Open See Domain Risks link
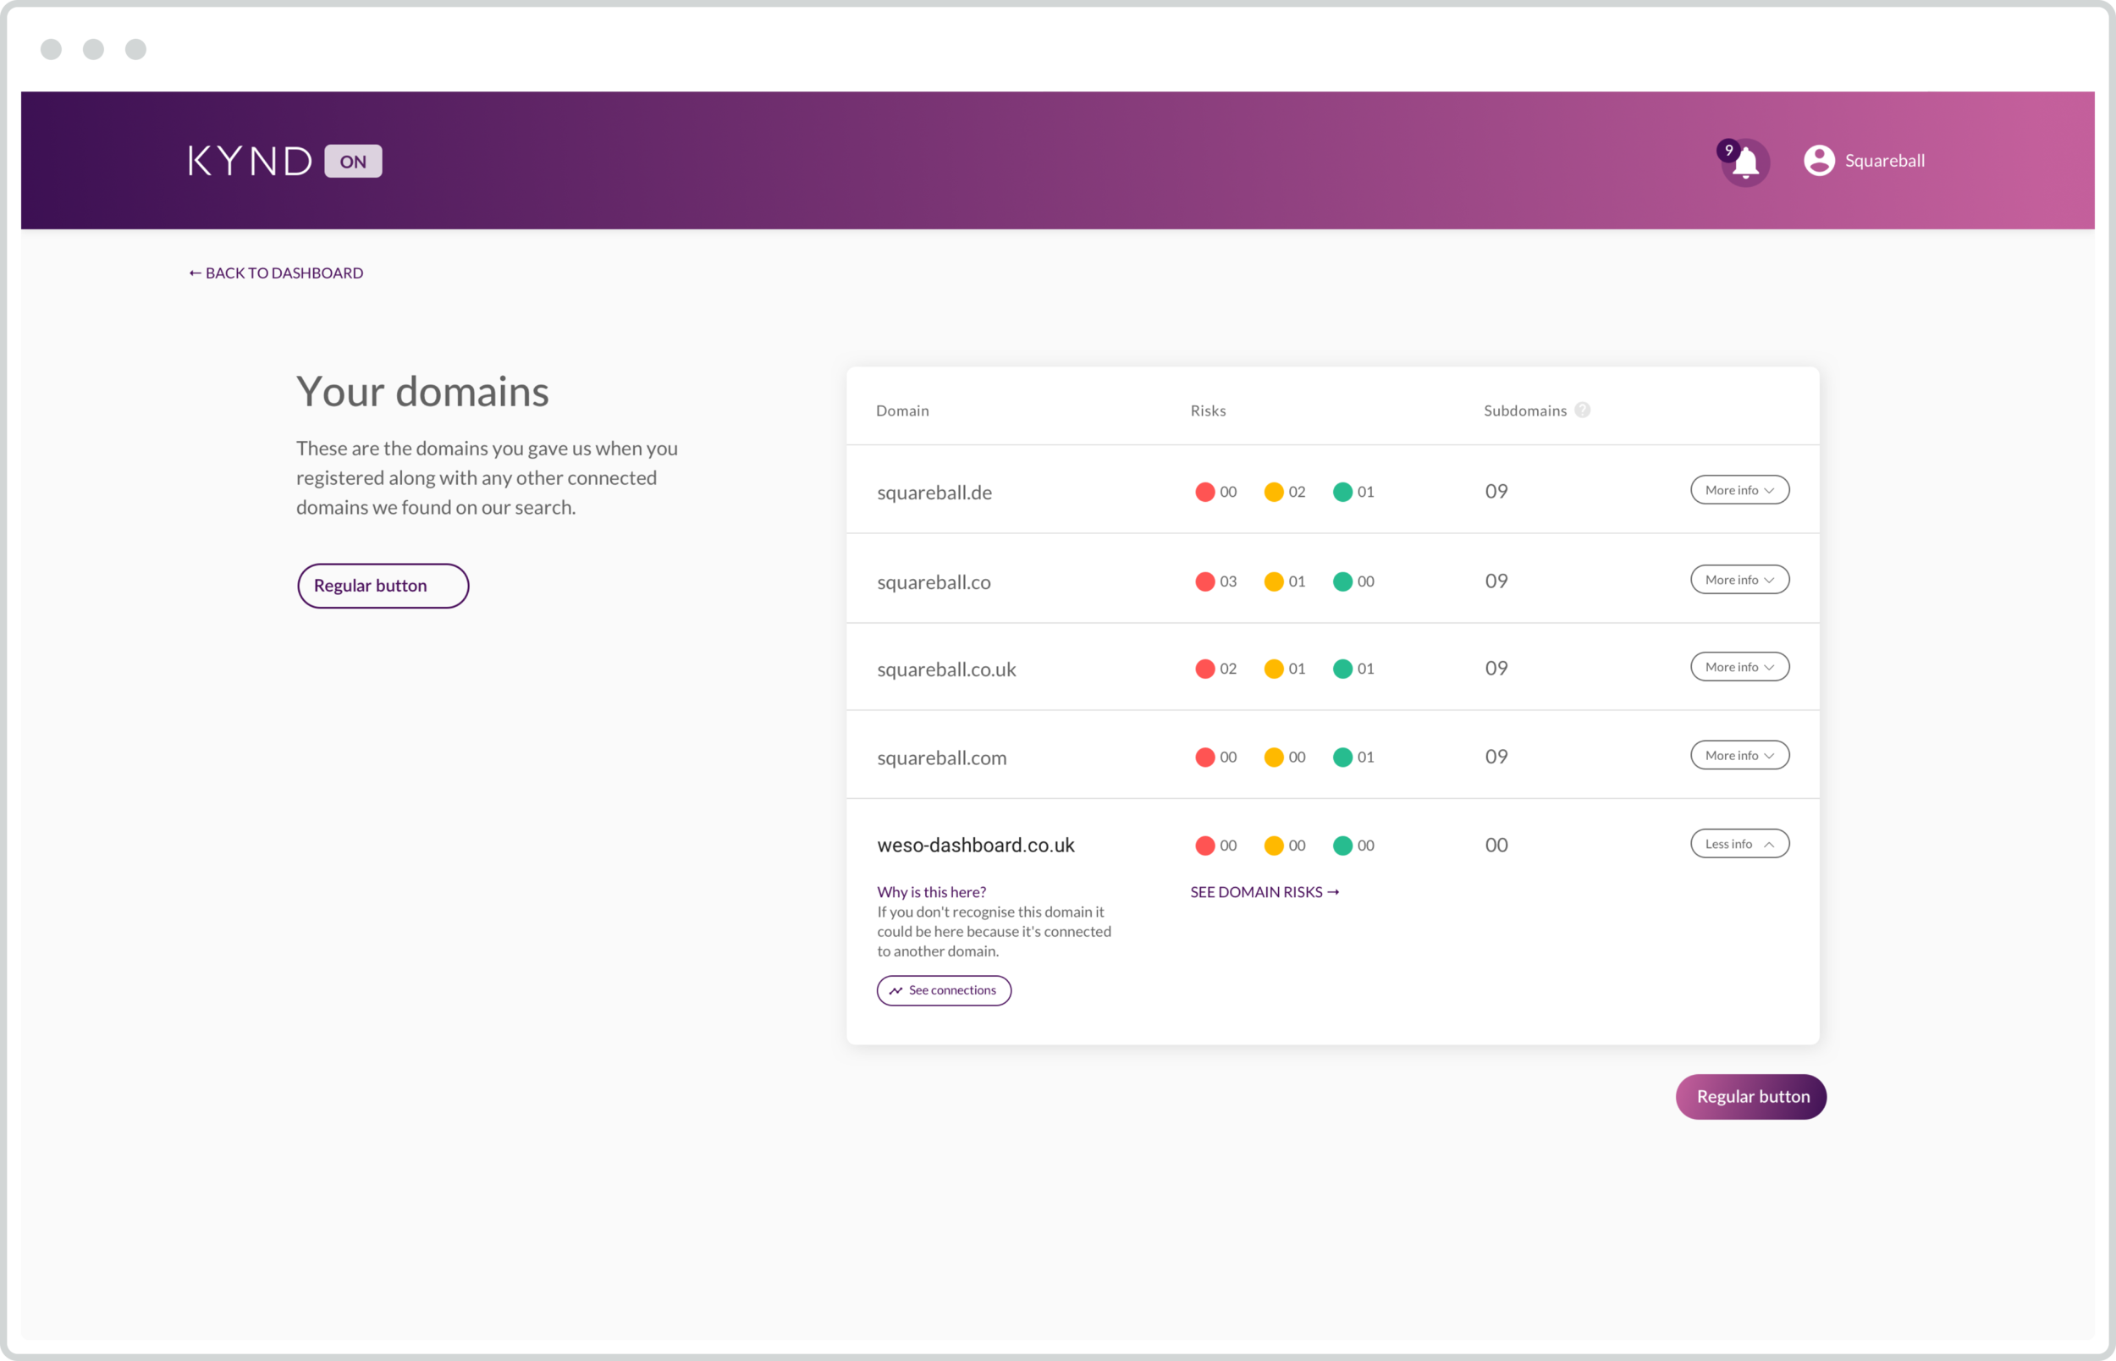The height and width of the screenshot is (1361, 2116). point(1265,893)
